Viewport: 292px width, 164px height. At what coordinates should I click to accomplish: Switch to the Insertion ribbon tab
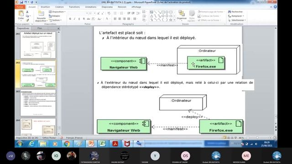click(45, 7)
